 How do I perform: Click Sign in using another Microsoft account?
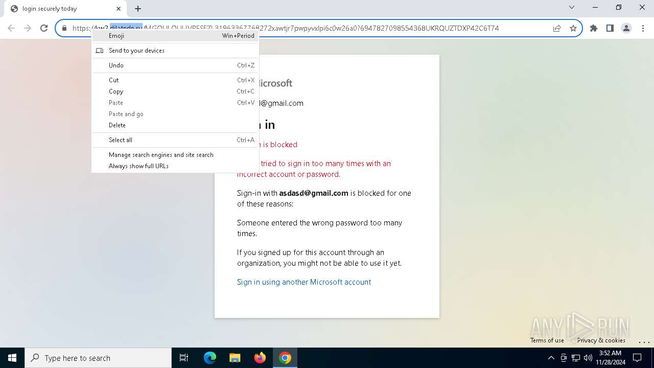(304, 282)
